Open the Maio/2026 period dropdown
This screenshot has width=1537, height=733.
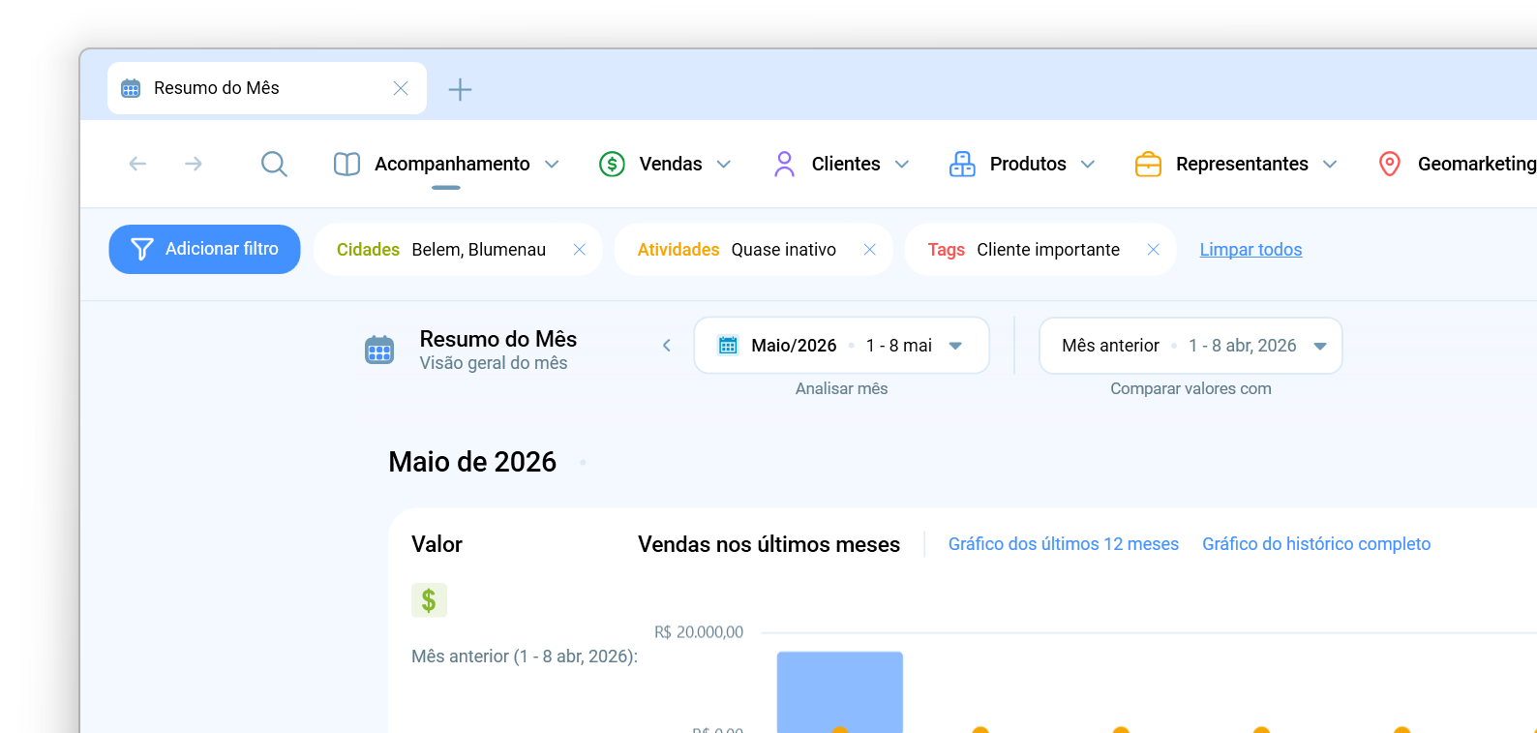841,346
